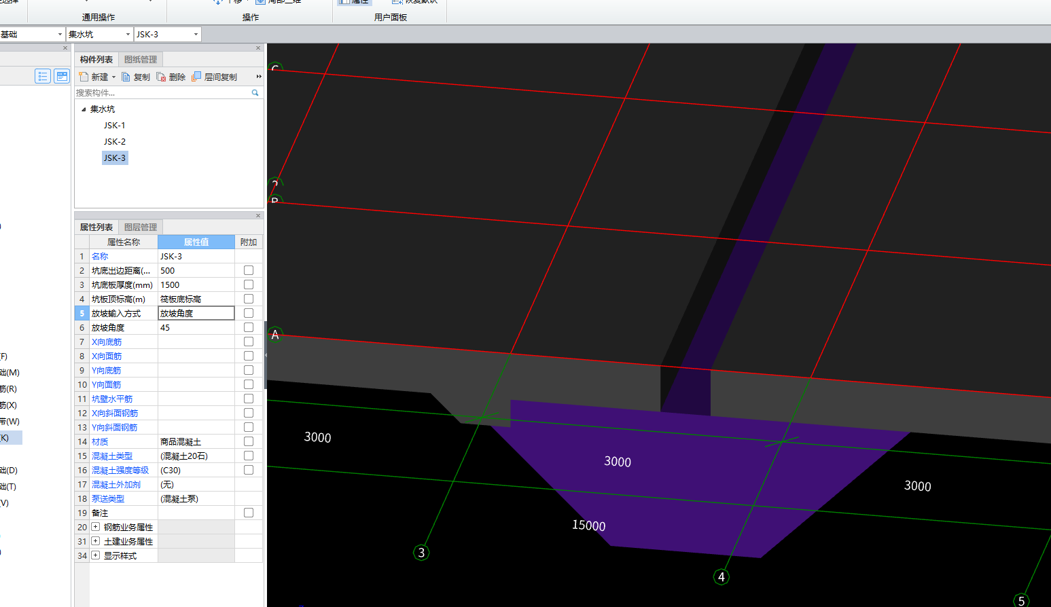Tick the 附加 checkbox for 坑板顶标高
Image resolution: width=1051 pixels, height=607 pixels.
[249, 299]
